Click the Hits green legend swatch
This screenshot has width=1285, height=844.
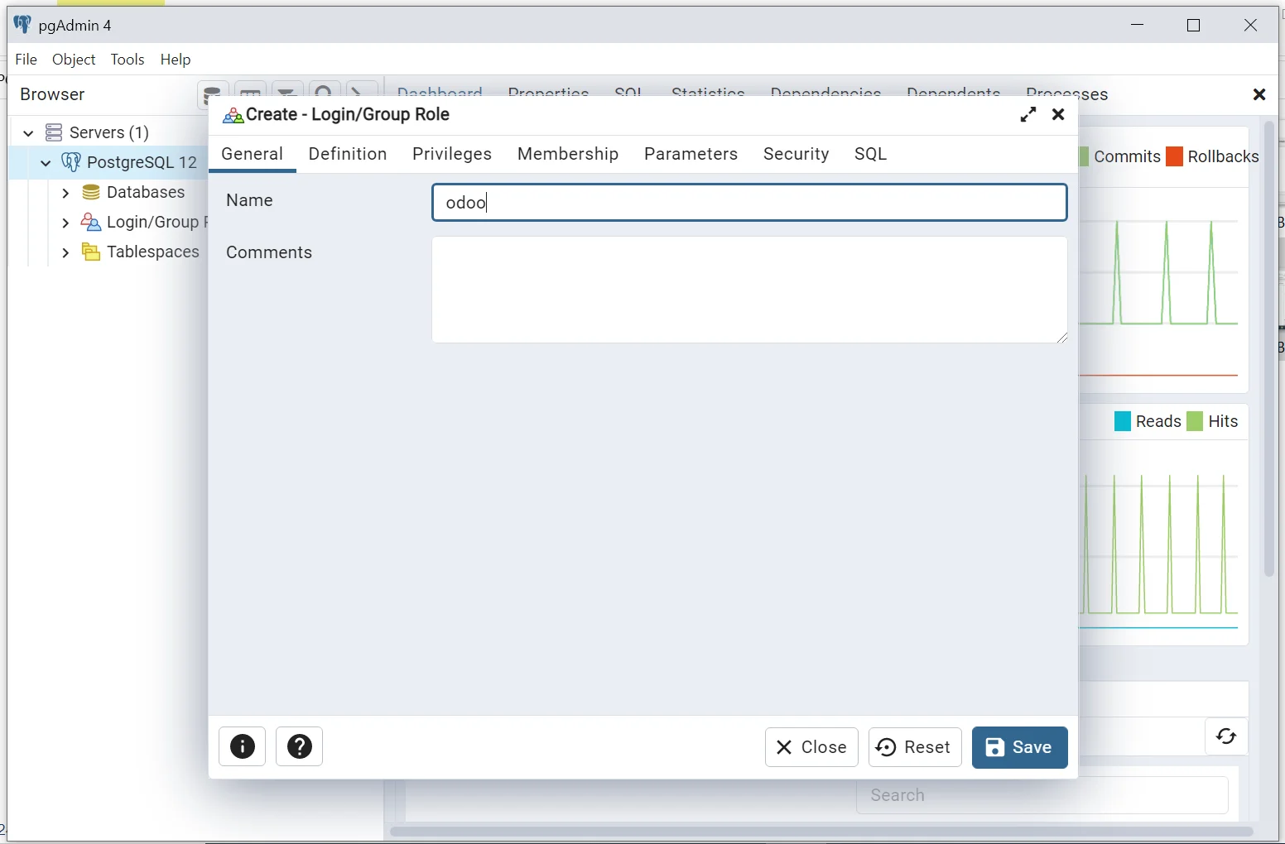coord(1195,421)
